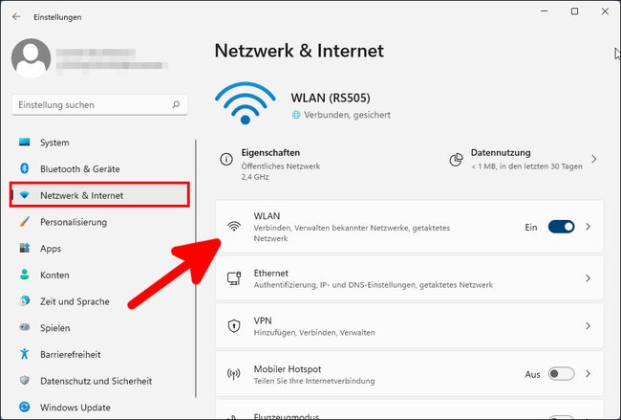
Task: Click the Einstellungen window title
Action: pyautogui.click(x=57, y=17)
